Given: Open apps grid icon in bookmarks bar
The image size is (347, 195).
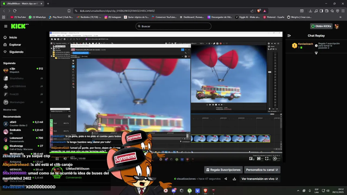Looking at the screenshot, I should tap(4, 17).
